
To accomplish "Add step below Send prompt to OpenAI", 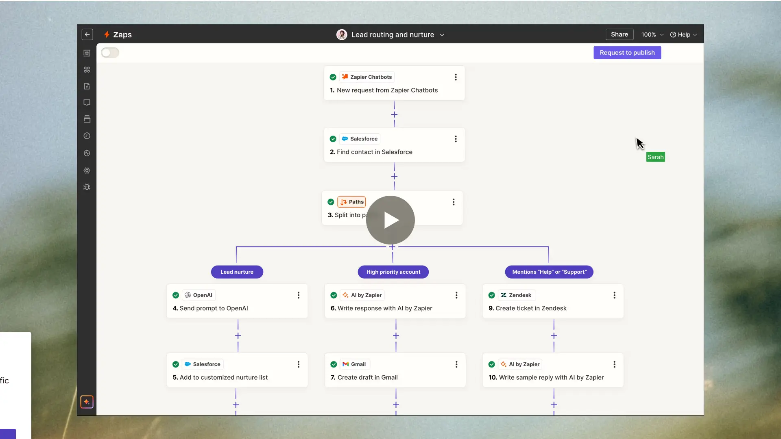I will point(238,335).
